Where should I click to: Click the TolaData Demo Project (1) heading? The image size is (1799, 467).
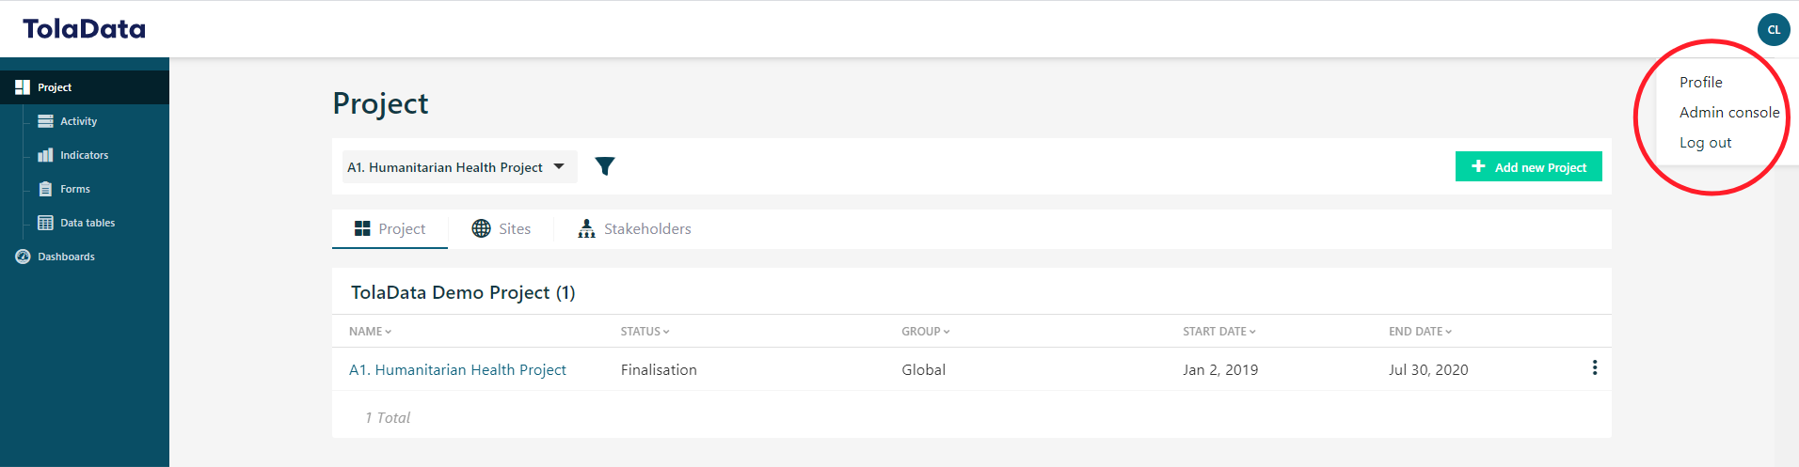pos(463,292)
